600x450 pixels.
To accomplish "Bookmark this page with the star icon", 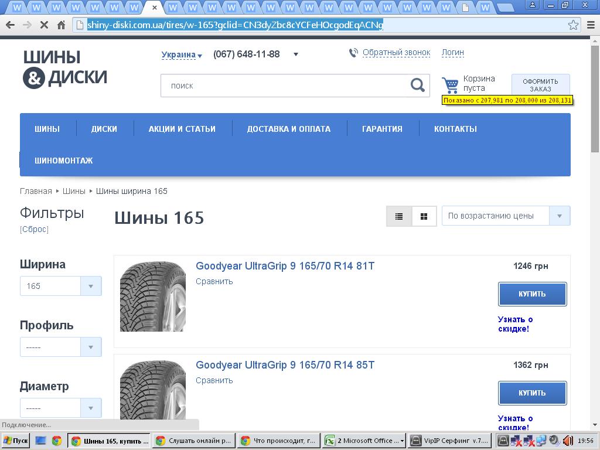I will 573,25.
